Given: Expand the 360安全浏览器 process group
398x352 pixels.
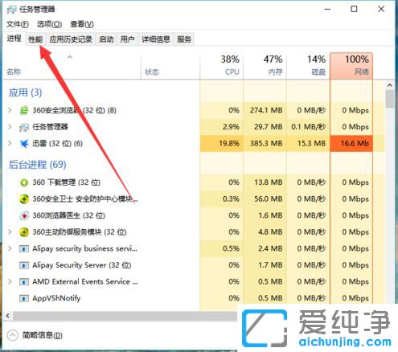Looking at the screenshot, I should [10, 110].
